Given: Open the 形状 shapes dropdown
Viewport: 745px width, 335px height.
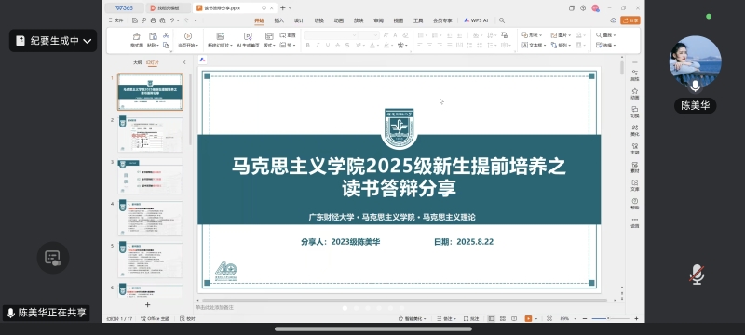Looking at the screenshot, I should (x=532, y=35).
